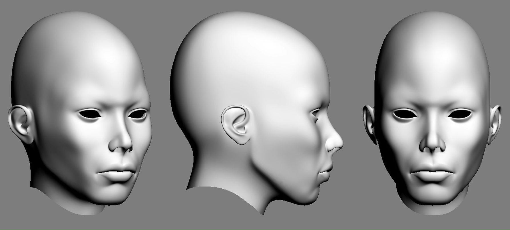Click the front view head's right-side eye socket

click(460, 115)
